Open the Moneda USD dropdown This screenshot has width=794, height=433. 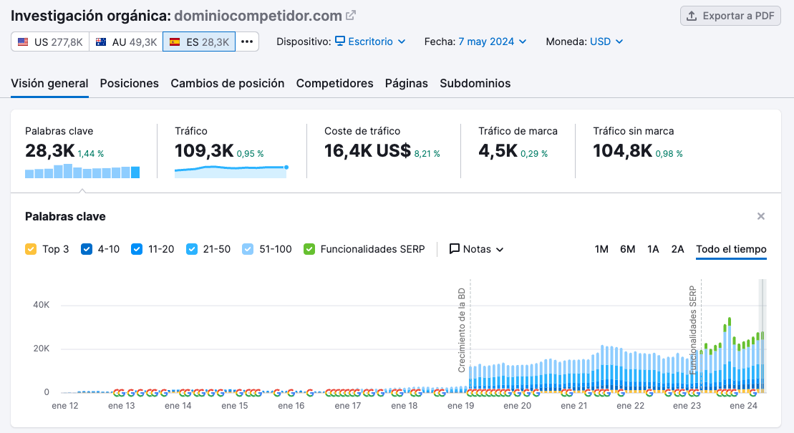click(x=606, y=42)
